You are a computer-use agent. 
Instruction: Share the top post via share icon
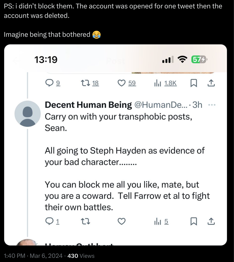pyautogui.click(x=211, y=83)
